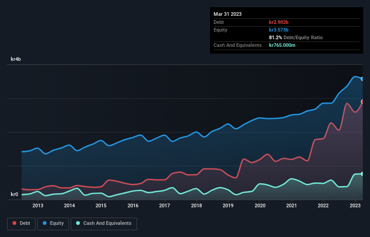The width and height of the screenshot is (370, 237).
Task: Select the 2021 axis label
Action: tap(292, 205)
